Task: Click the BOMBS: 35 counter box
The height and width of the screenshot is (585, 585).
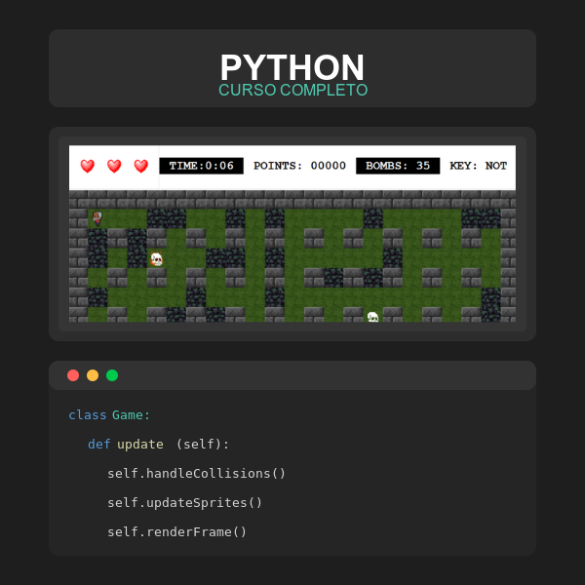Action: point(398,166)
